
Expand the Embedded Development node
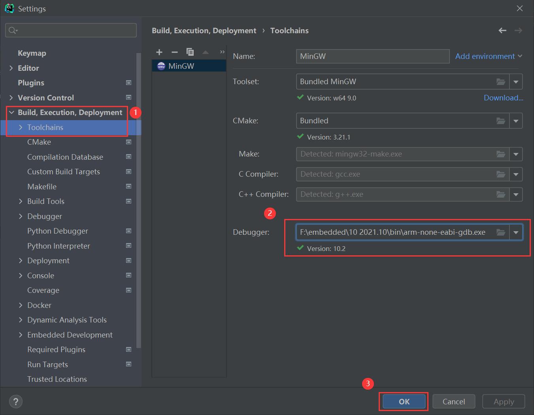click(21, 335)
